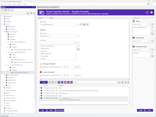Open the Warning Threshold 'Days' unit dropdown
Viewport: 156px width, 117px height.
click(80, 67)
